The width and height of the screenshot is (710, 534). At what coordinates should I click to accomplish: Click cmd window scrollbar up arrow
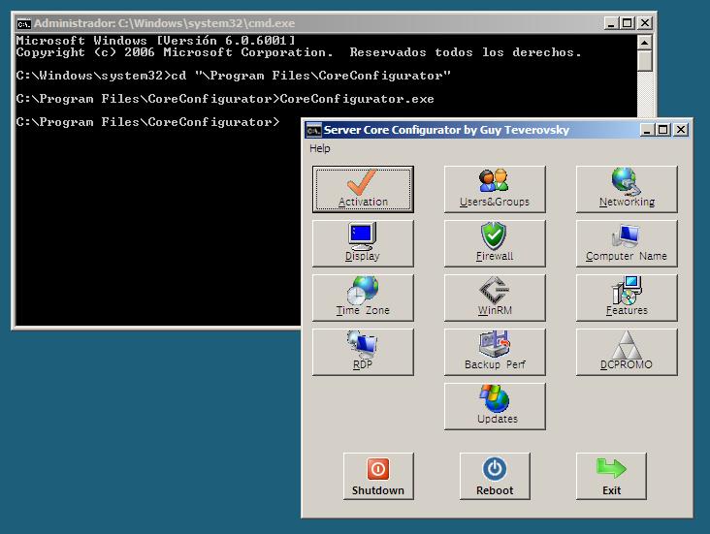click(x=645, y=41)
